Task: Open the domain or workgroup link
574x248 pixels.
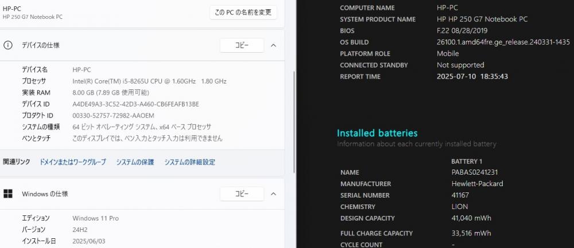Action: coord(73,162)
